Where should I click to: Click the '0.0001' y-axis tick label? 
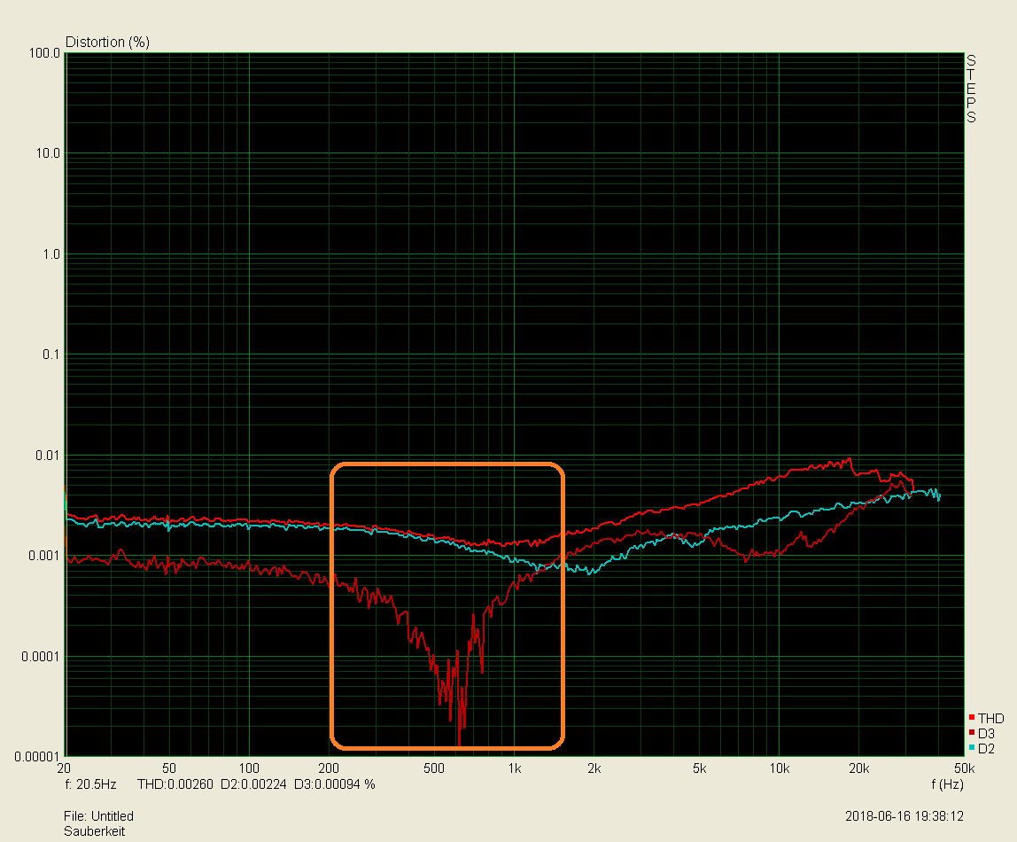(40, 657)
